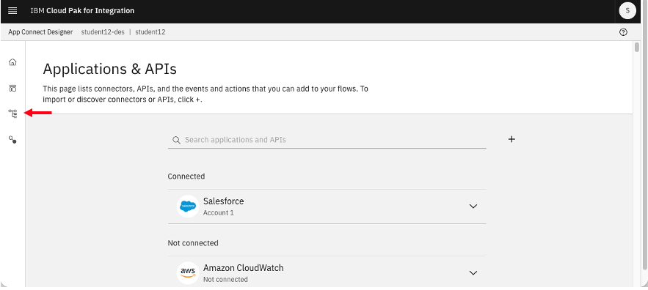Open the help question mark icon

623,32
